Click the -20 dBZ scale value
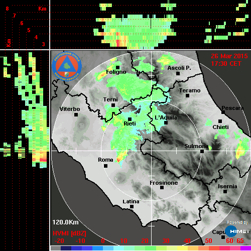Viewport: 251px width, 251px height. click(59, 241)
